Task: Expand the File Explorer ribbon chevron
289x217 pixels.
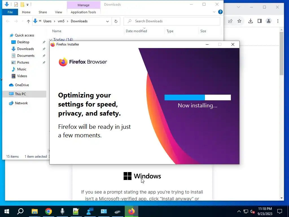Action: tap(214, 12)
